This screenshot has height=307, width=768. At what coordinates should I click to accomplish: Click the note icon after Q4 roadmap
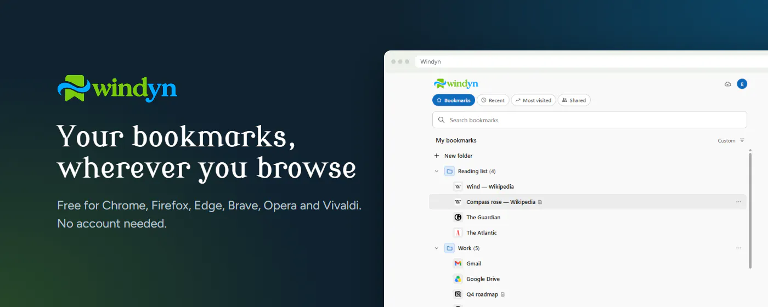tap(502, 294)
